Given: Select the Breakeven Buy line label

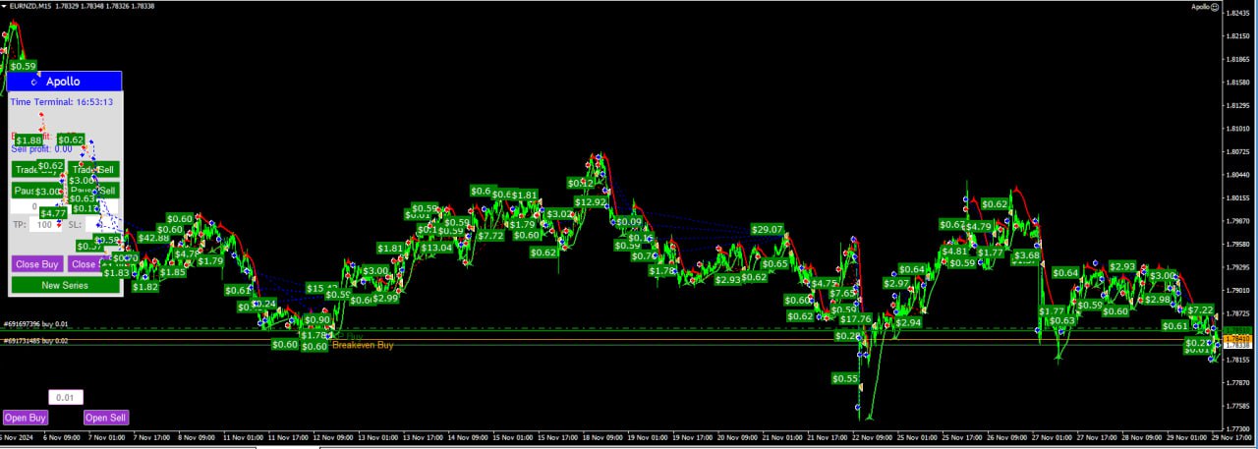Looking at the screenshot, I should (363, 346).
